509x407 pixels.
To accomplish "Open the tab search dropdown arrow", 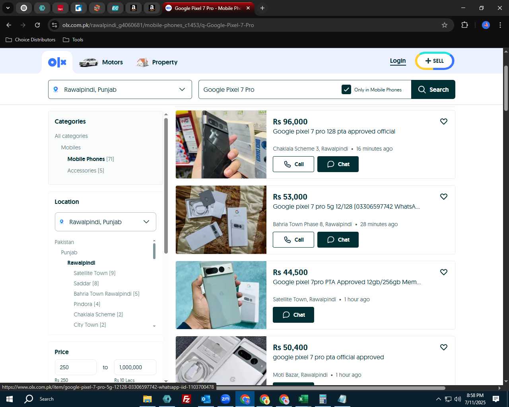I will (8, 8).
